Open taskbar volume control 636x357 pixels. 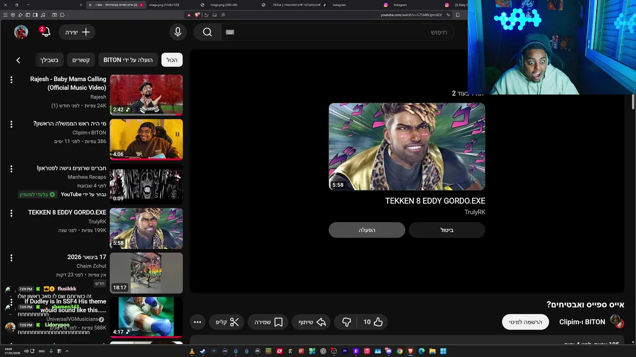26,351
